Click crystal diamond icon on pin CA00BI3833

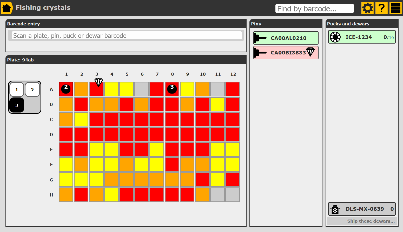pyautogui.click(x=310, y=52)
